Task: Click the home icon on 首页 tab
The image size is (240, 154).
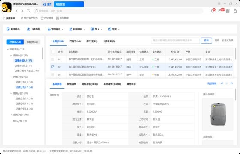Action: tap(45, 4)
